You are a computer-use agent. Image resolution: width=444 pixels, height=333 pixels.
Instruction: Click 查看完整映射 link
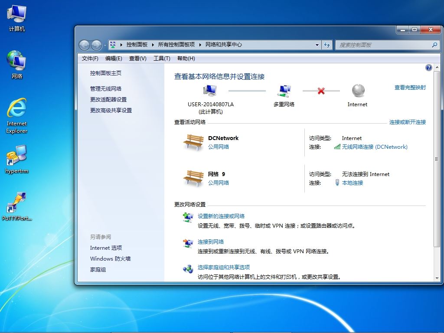tap(410, 88)
